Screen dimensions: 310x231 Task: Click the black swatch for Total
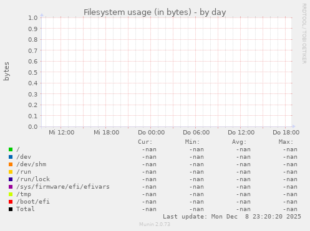[11, 209]
